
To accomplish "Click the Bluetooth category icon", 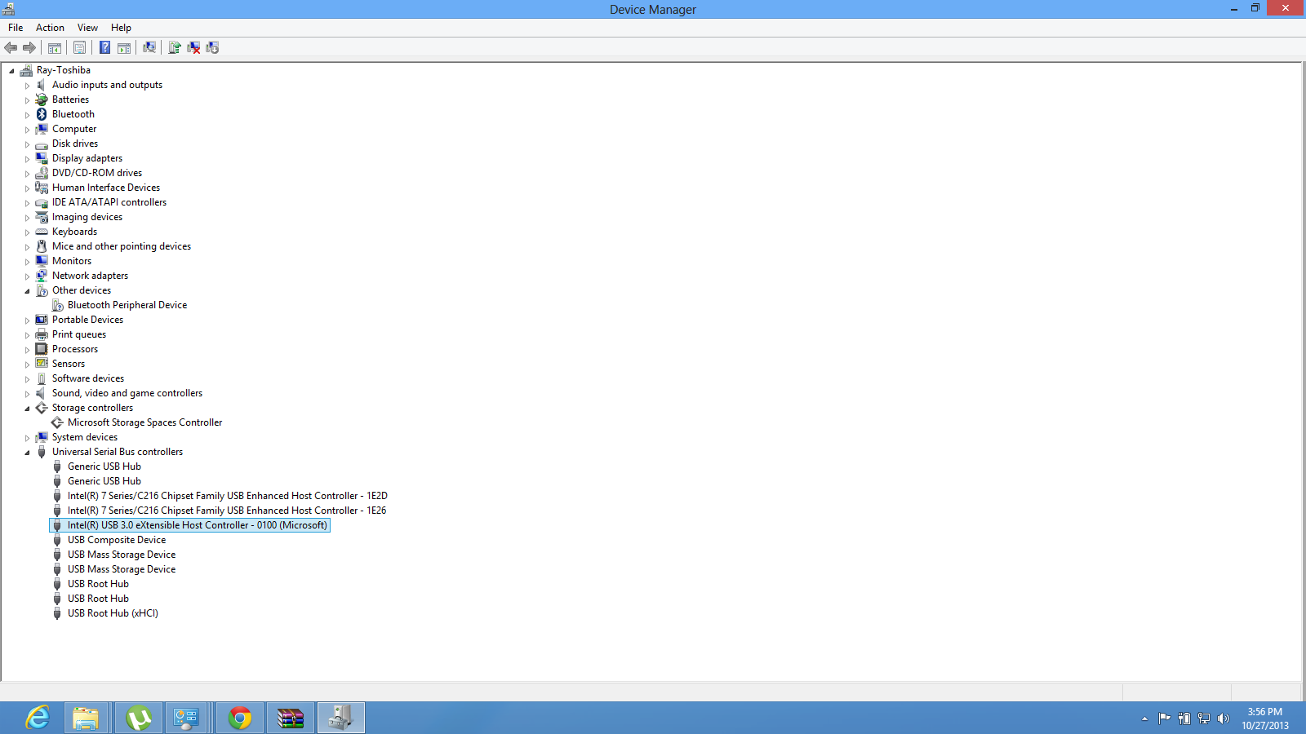I will point(42,114).
